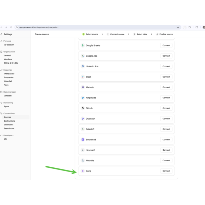The height and width of the screenshot is (205, 205).
Task: Click the Google Sheets source icon
Action: point(83,45)
